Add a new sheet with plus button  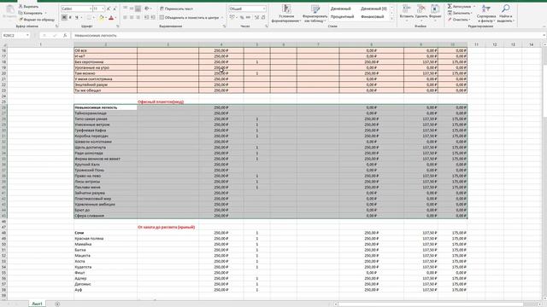(57, 304)
